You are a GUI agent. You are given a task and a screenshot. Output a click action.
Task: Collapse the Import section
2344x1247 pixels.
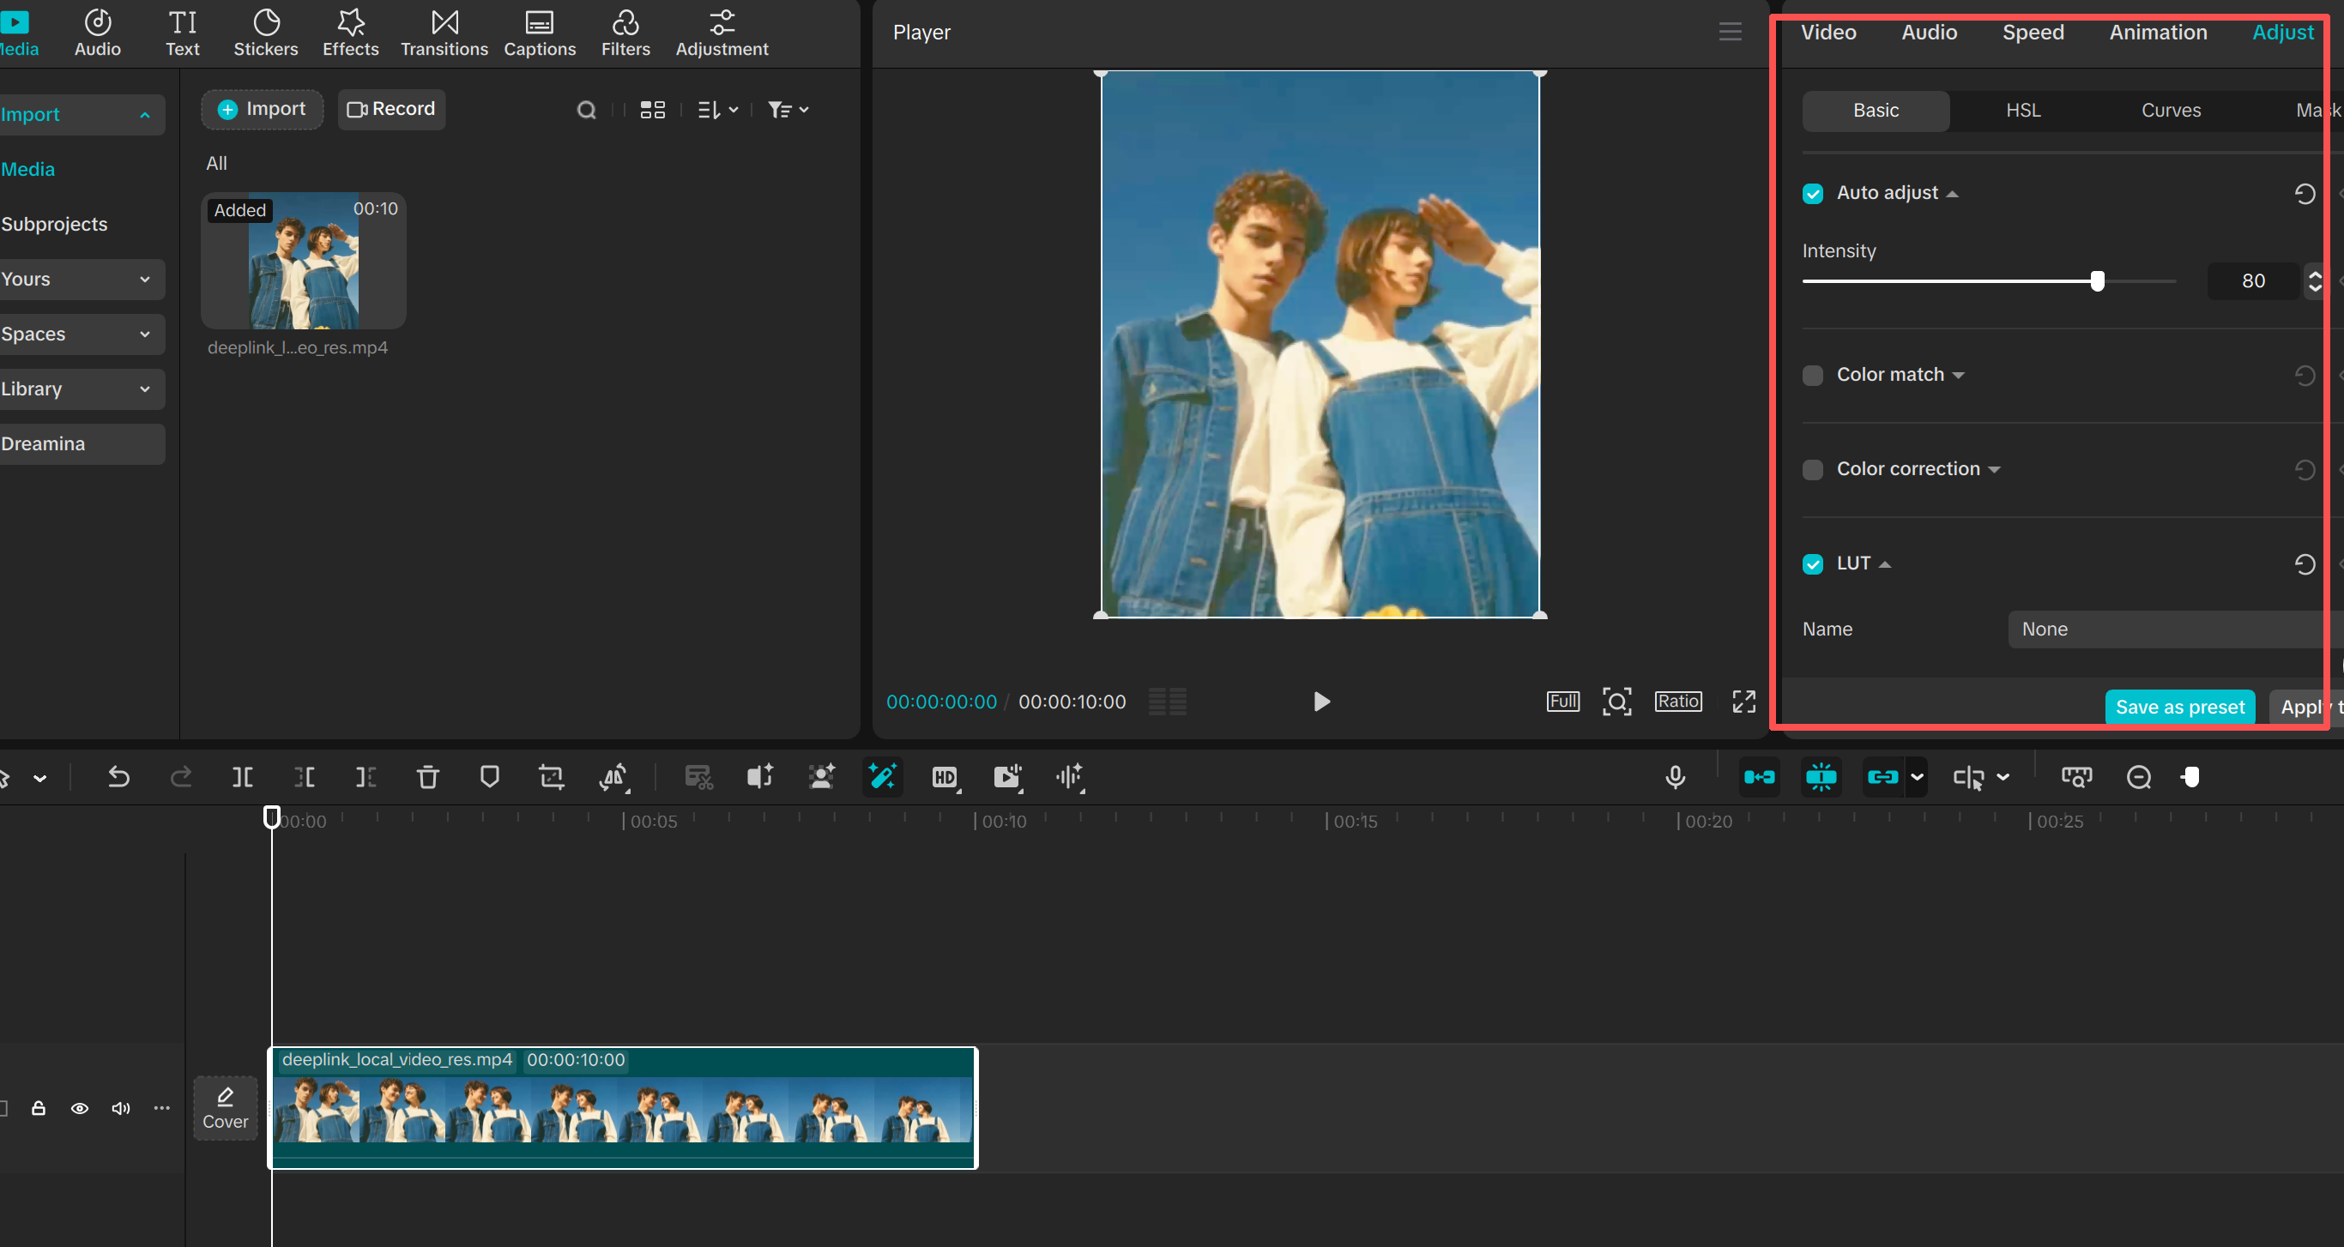click(x=144, y=115)
